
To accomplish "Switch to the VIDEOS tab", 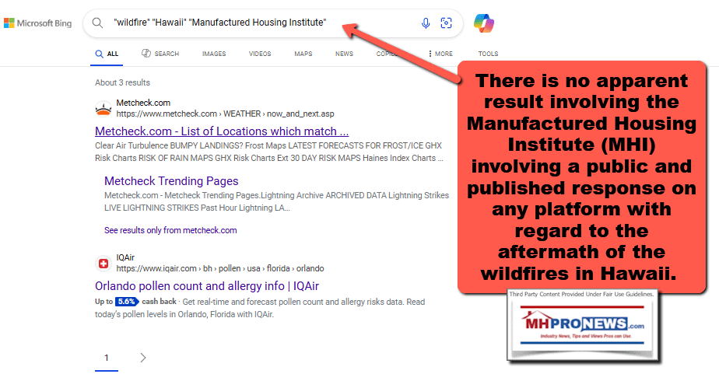I will (x=260, y=54).
